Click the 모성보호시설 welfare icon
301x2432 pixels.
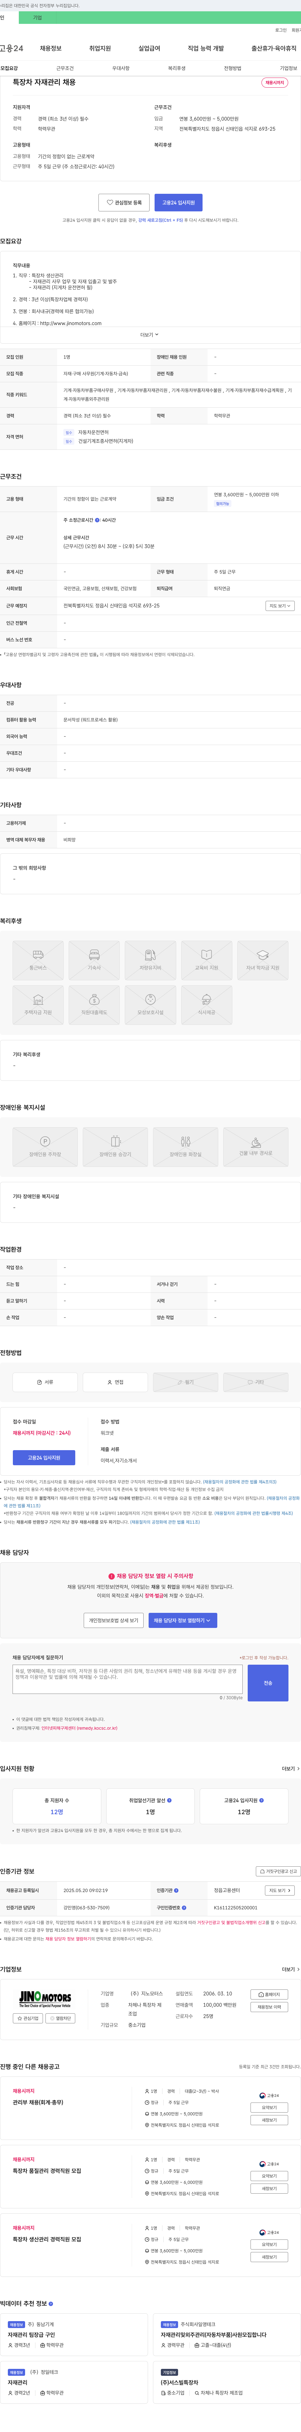150,1004
